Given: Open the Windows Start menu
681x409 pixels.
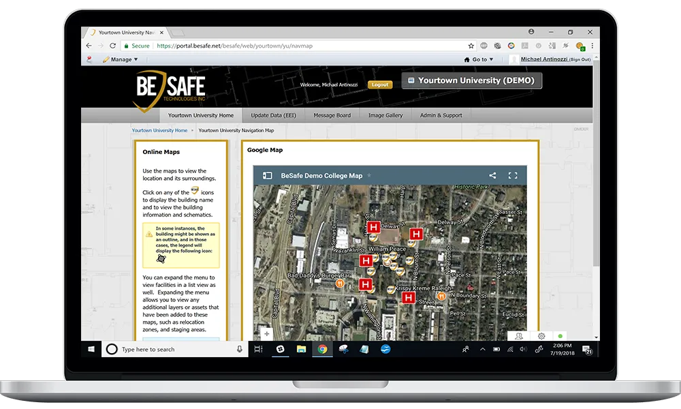Looking at the screenshot, I should pyautogui.click(x=91, y=349).
